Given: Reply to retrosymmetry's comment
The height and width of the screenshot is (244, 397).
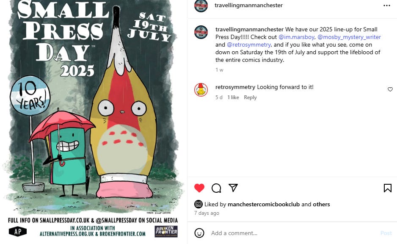Looking at the screenshot, I should [250, 97].
